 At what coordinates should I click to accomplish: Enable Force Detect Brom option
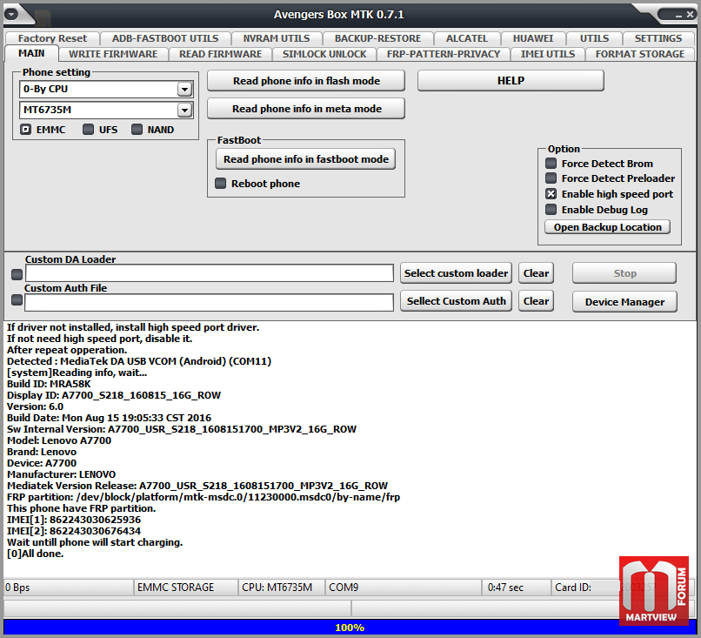[x=551, y=164]
